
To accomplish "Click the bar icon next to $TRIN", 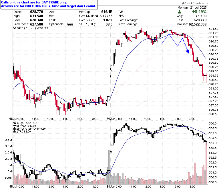I will [x=15, y=132].
